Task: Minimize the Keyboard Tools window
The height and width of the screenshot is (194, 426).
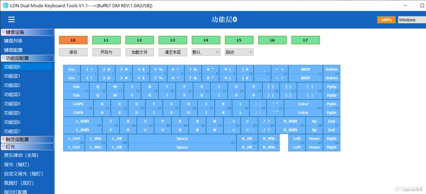Action: [x=405, y=5]
